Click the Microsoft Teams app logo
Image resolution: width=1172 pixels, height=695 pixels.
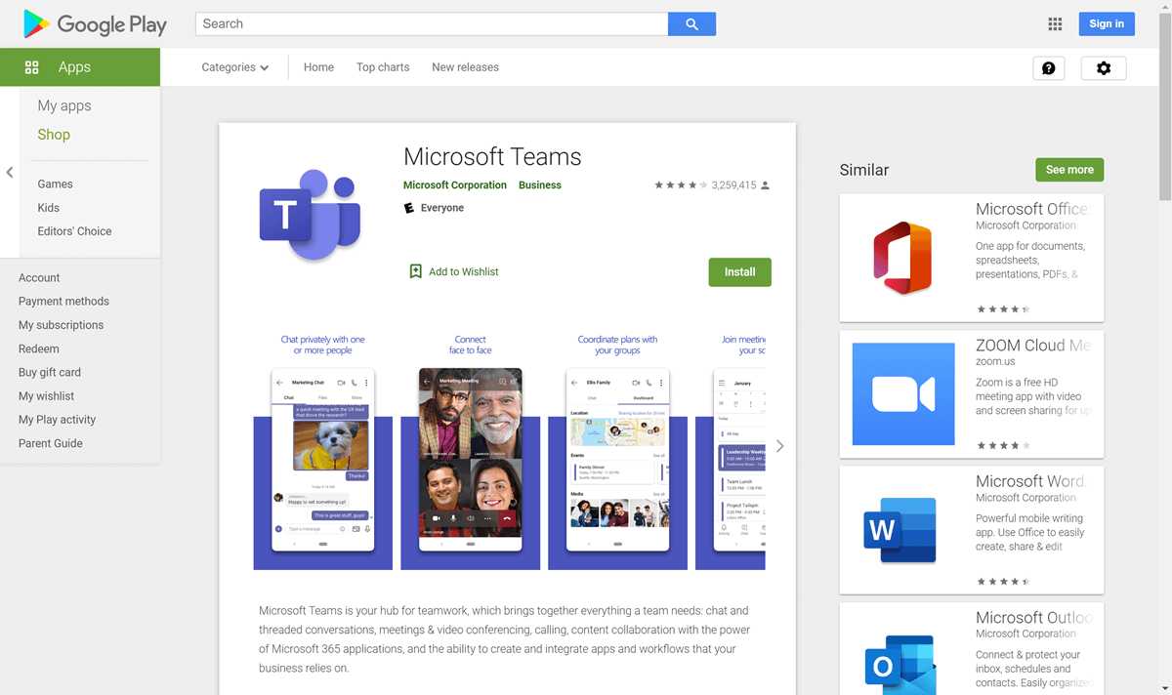pyautogui.click(x=310, y=216)
